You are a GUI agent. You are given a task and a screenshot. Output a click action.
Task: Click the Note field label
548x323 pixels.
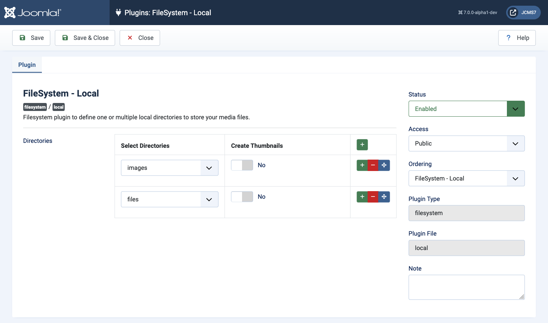(x=415, y=269)
